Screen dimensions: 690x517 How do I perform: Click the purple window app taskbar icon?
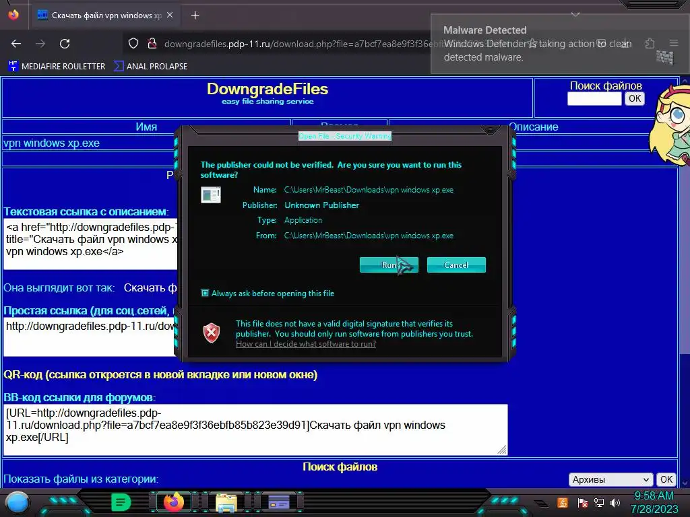click(279, 502)
